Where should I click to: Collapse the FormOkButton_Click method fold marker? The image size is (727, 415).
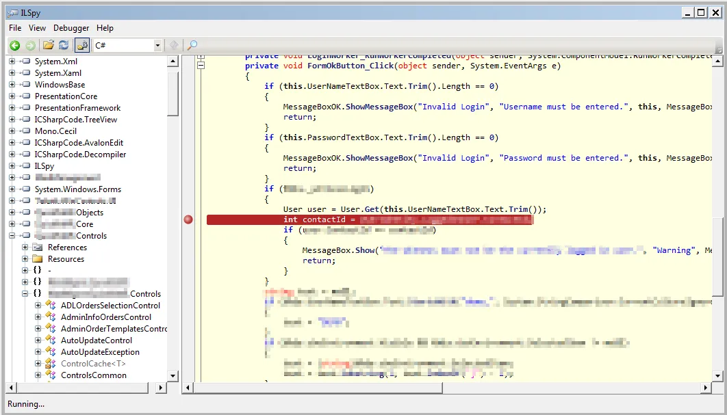(201, 66)
